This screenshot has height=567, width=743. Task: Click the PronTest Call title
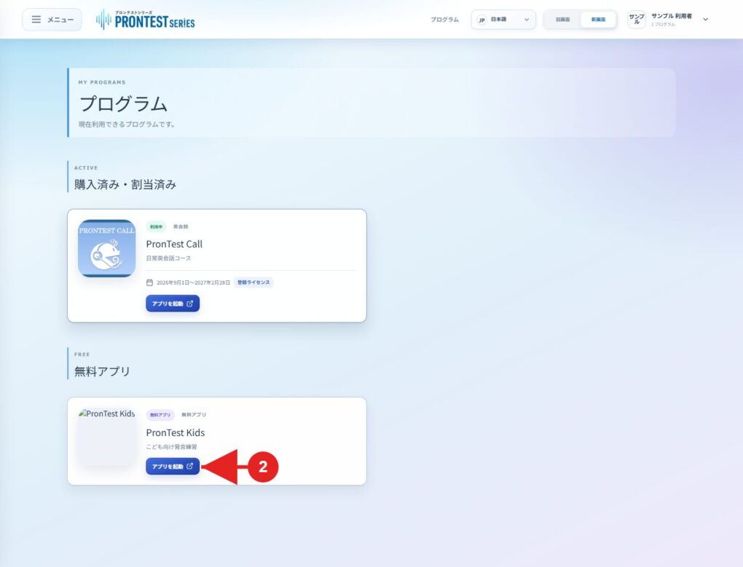174,245
